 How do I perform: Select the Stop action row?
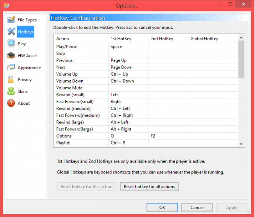146,53
